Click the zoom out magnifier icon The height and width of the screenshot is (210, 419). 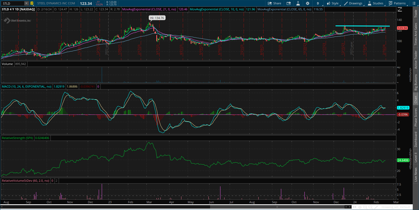pyautogui.click(x=370, y=207)
